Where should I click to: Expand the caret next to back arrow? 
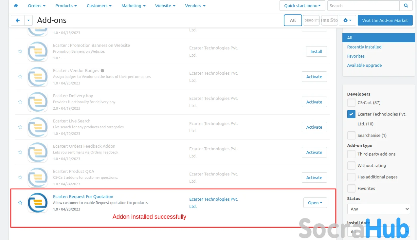pyautogui.click(x=28, y=20)
